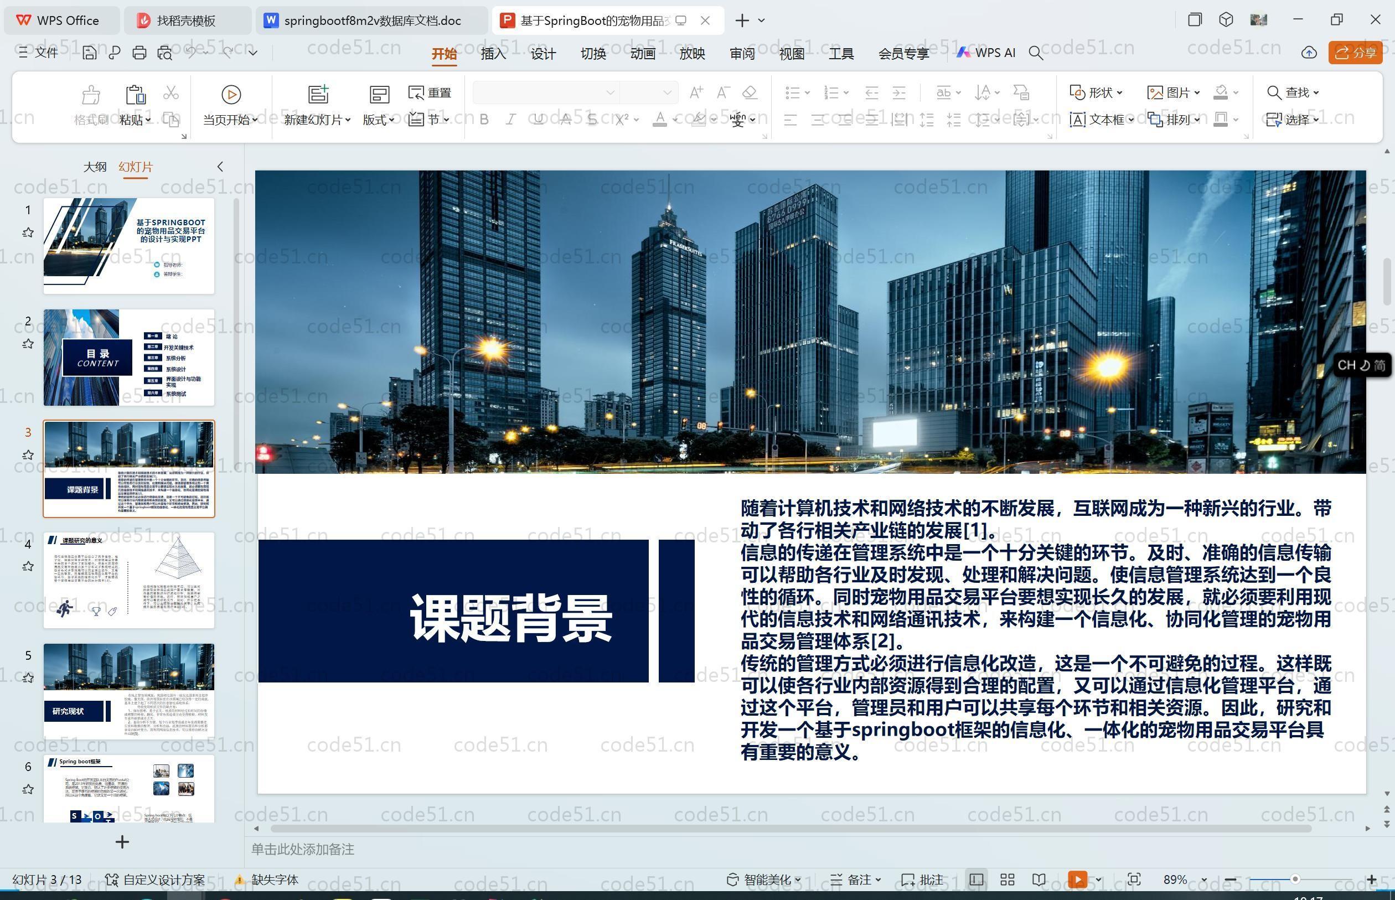Click the cut scissors icon
Screen dimensions: 1395x900
(171, 93)
